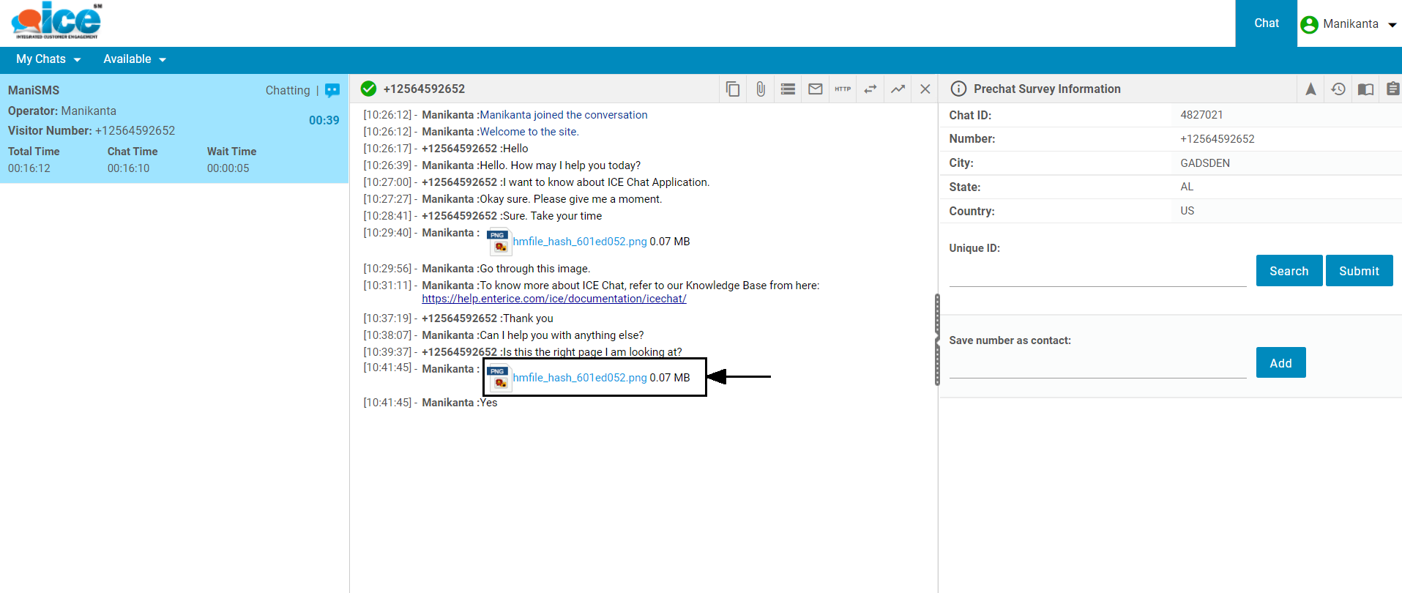Click the email envelope icon

(815, 89)
